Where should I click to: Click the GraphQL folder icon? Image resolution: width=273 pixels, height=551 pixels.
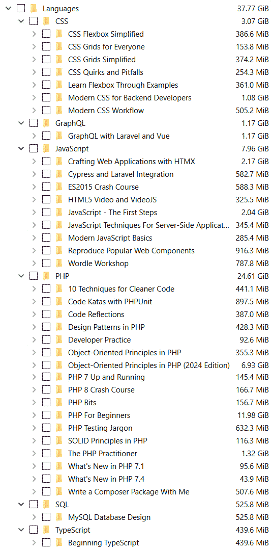point(46,123)
